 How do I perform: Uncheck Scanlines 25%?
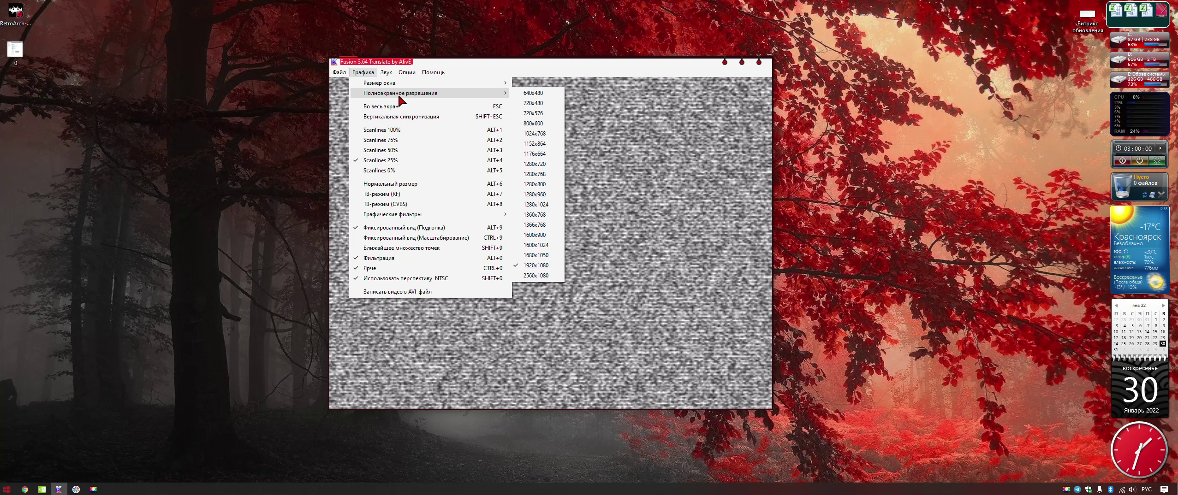tap(430, 160)
